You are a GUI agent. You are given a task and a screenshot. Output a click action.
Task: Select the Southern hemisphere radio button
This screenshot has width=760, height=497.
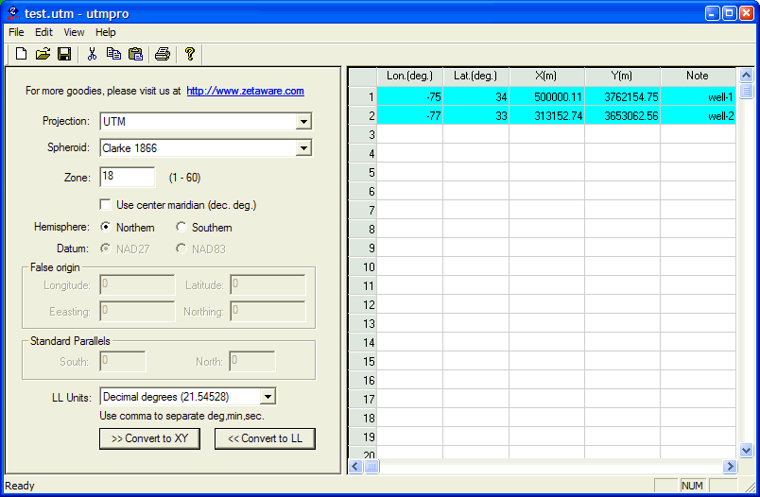181,228
